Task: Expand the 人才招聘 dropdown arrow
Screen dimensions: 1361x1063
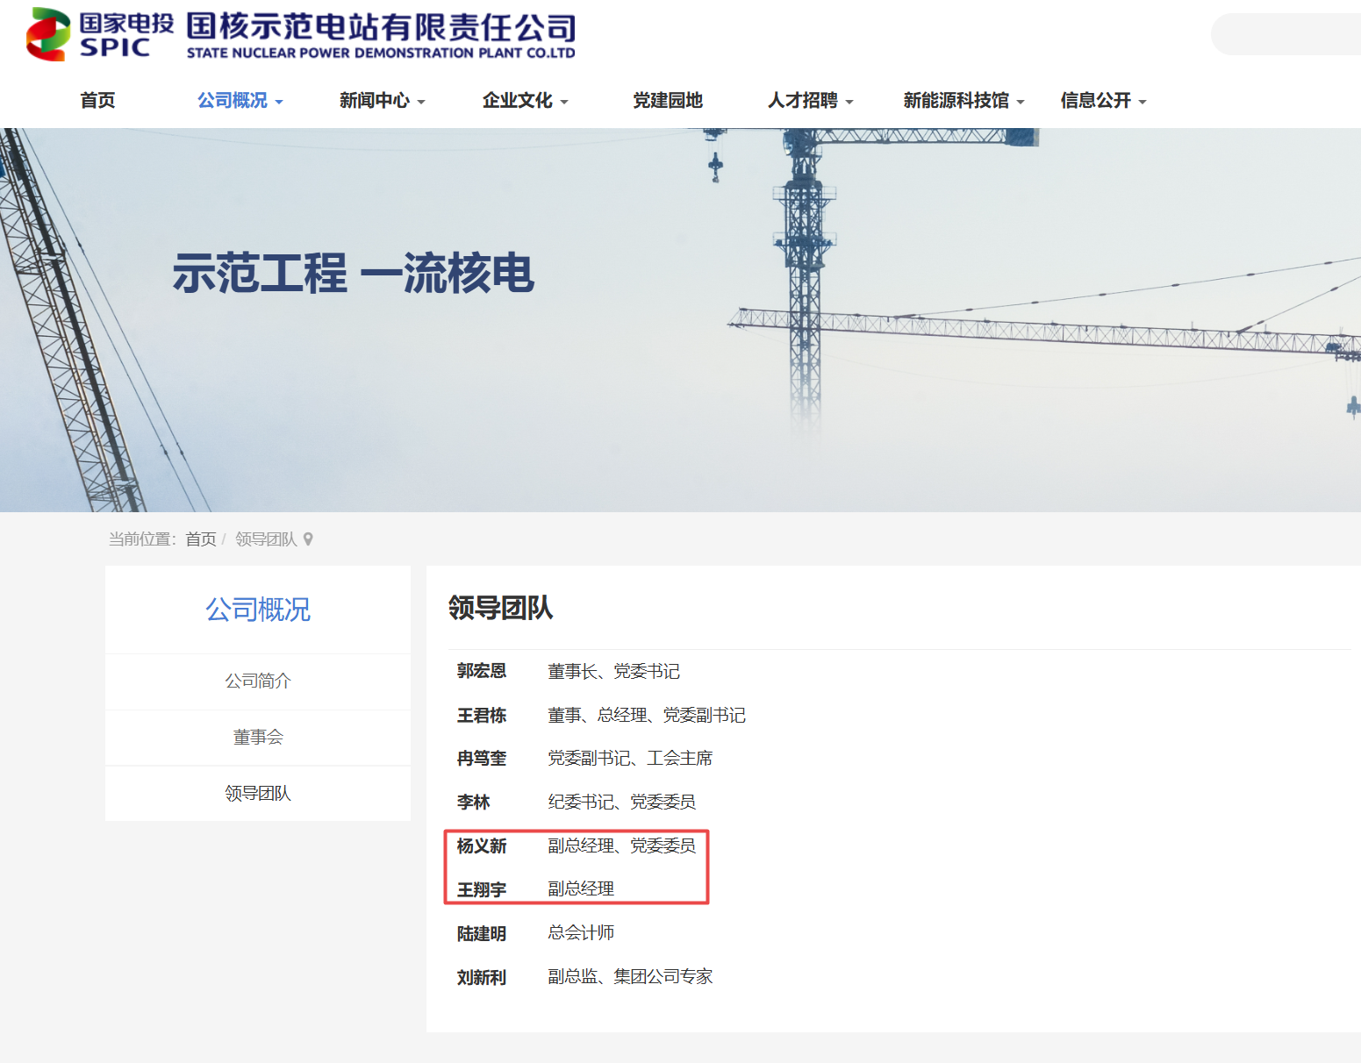Action: (849, 103)
